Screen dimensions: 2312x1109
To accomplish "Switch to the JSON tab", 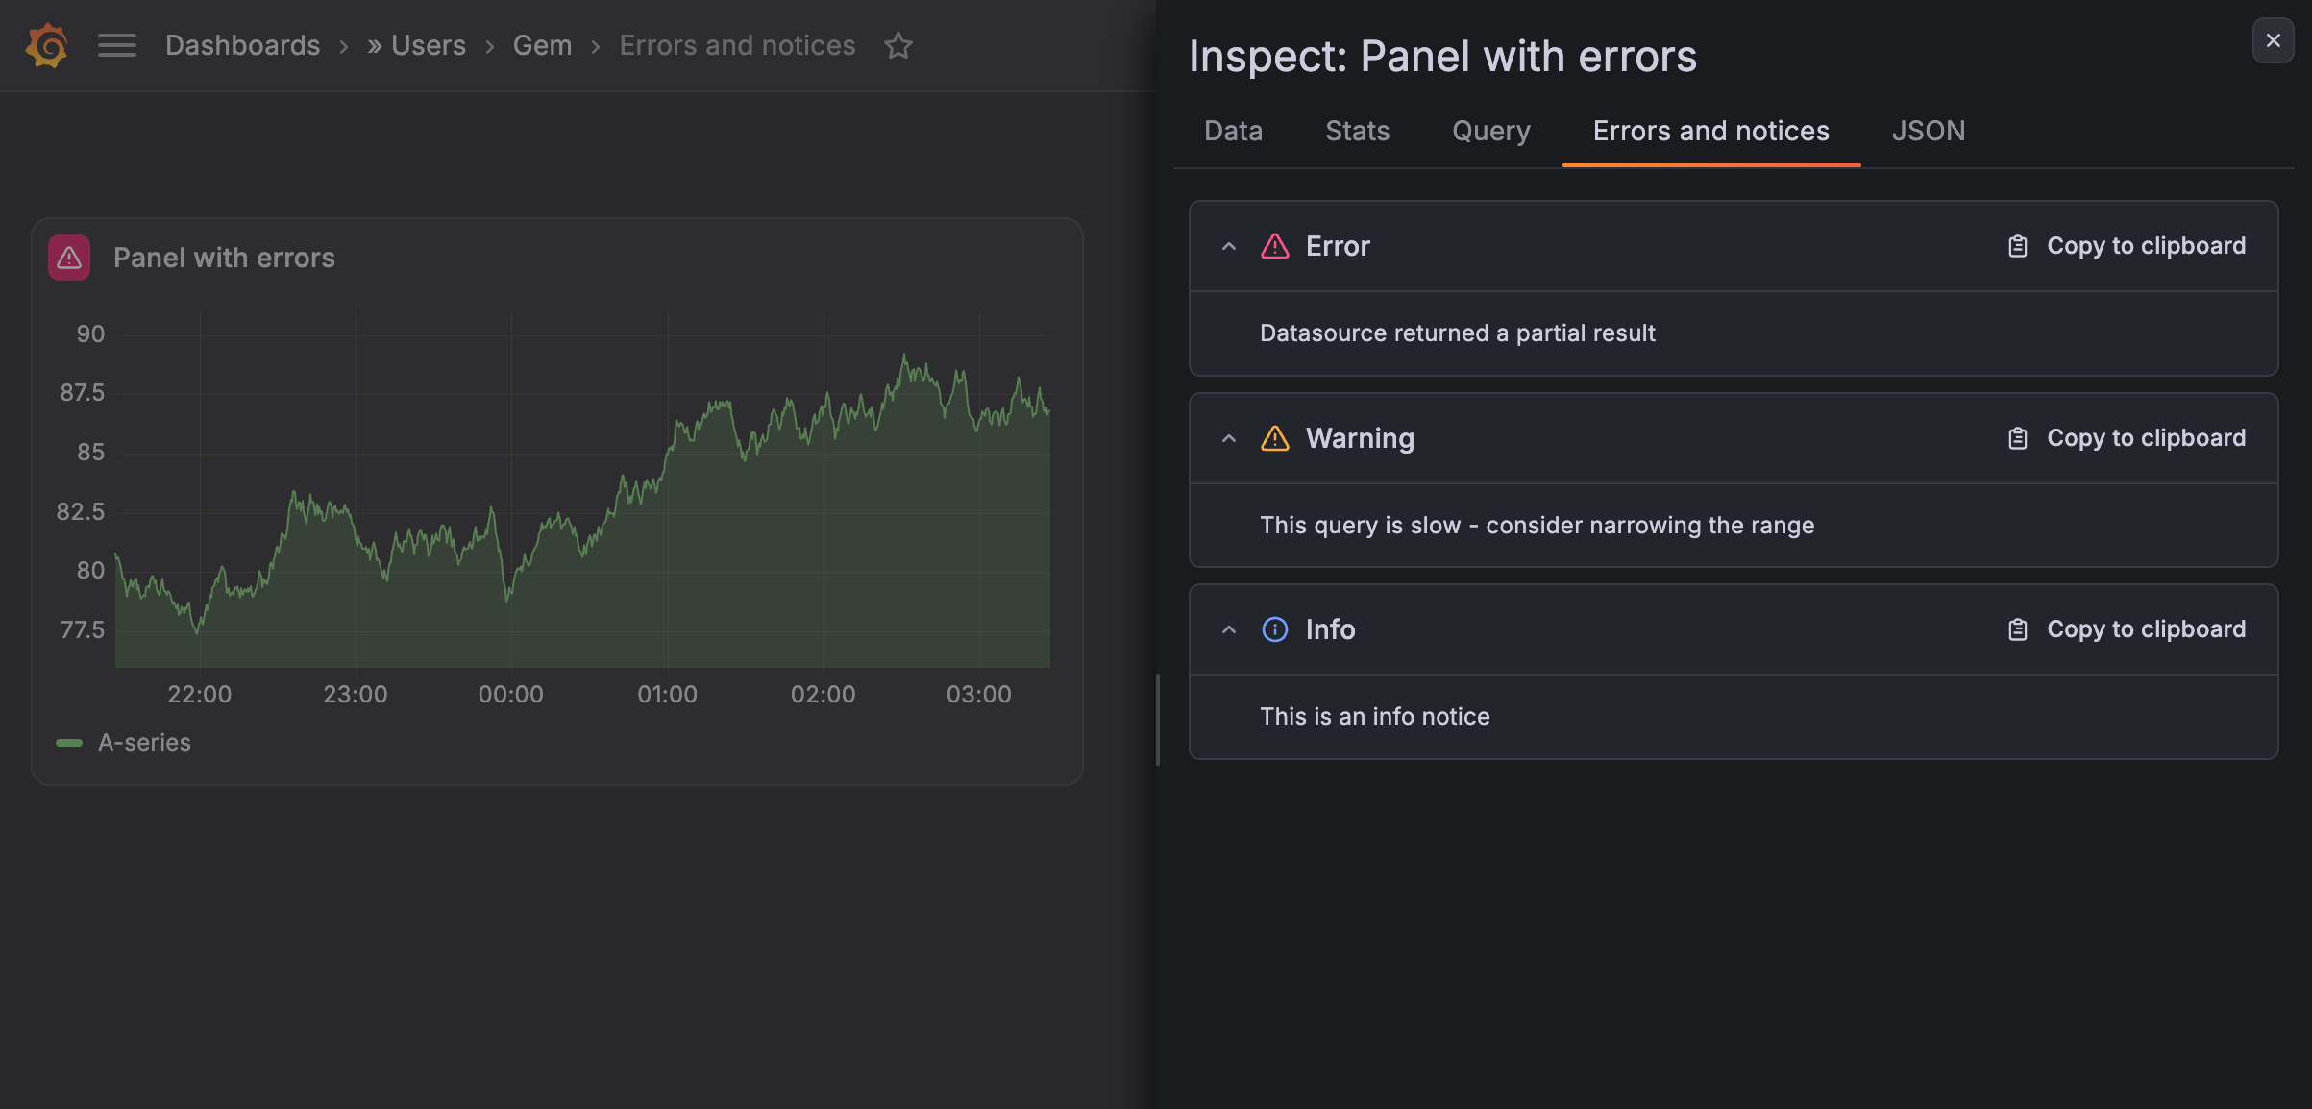I will (1928, 131).
